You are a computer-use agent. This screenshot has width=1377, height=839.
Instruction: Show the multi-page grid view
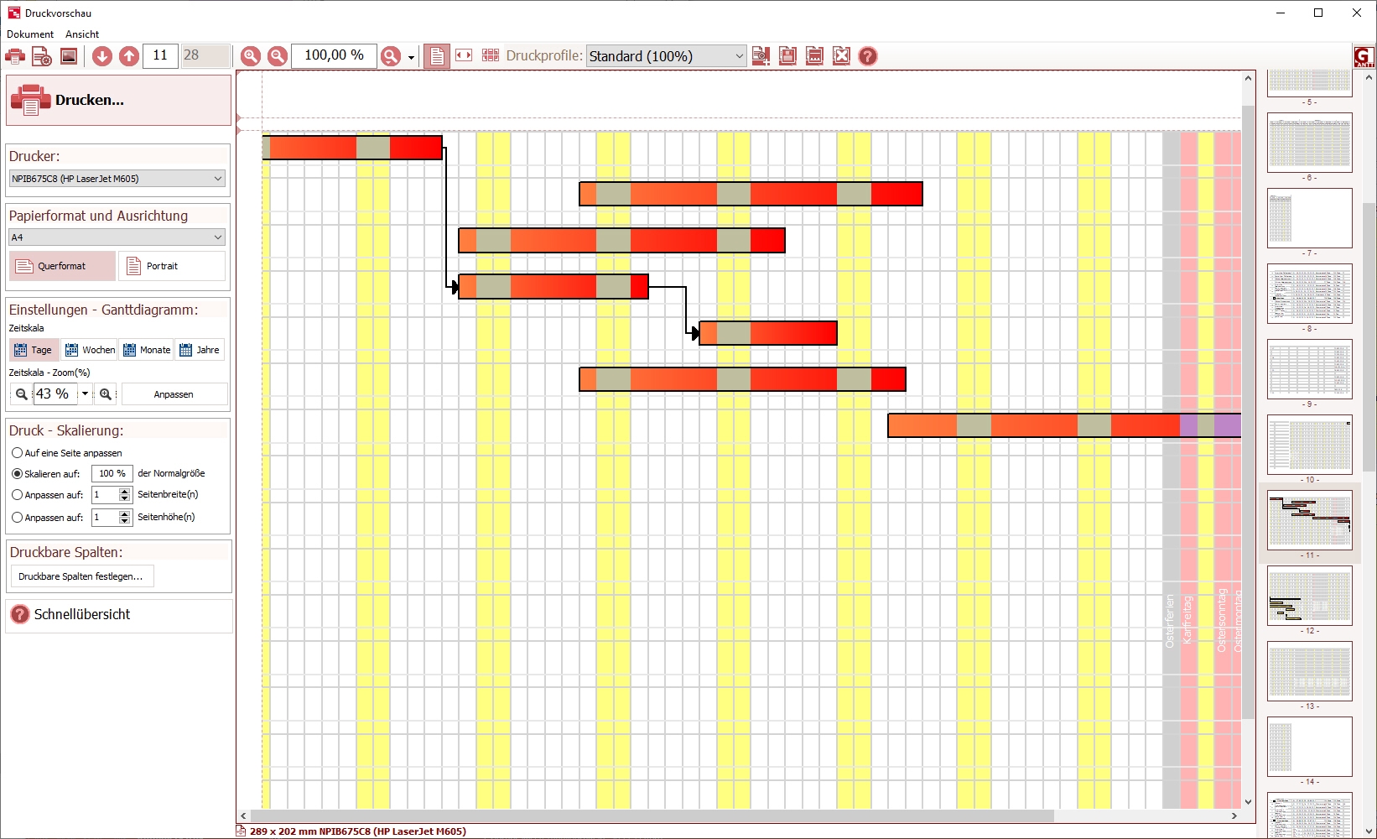coord(491,55)
